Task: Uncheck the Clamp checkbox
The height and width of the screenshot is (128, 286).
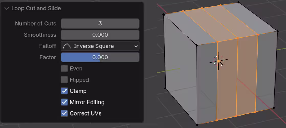Action: click(x=64, y=91)
